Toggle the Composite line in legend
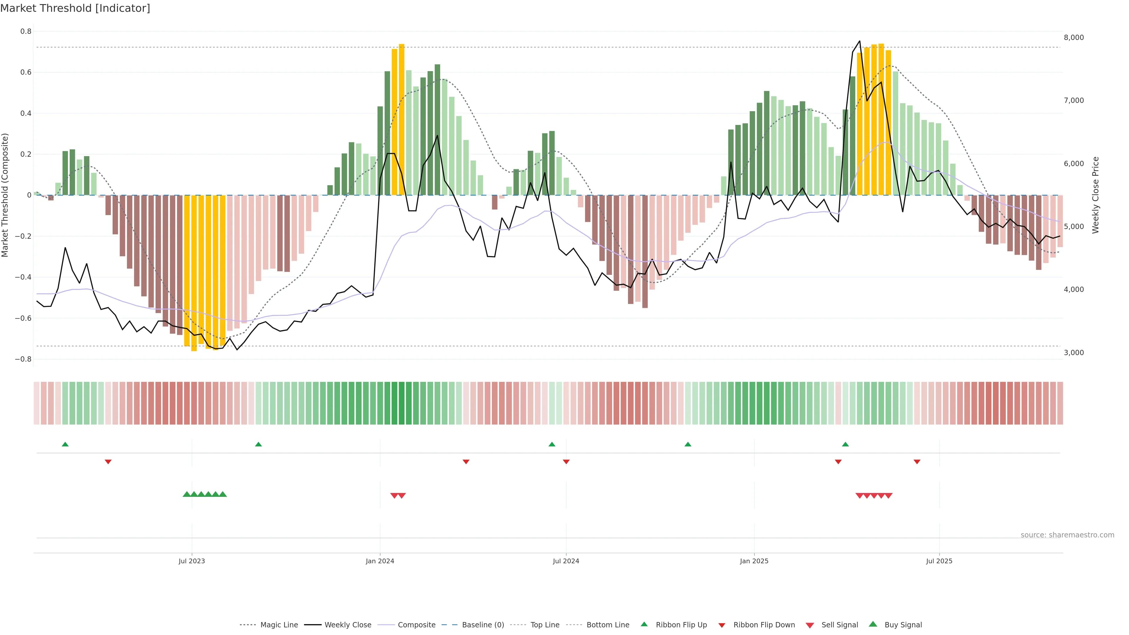The height and width of the screenshot is (635, 1129). 416,625
